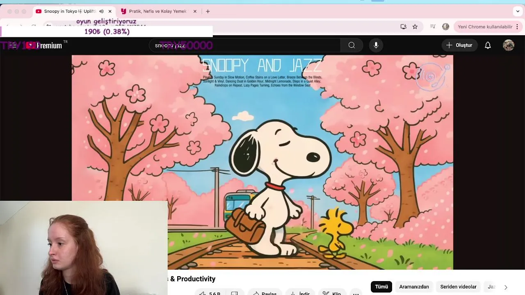Click 'Yeni Chrome kullanılabilir' update button

coord(485,27)
